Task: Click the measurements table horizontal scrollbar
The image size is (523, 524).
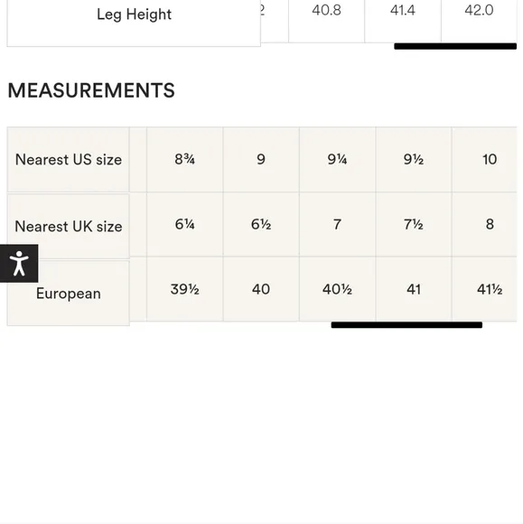Action: (x=406, y=325)
